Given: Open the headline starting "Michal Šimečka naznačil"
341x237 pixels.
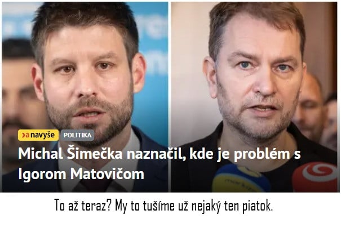Looking at the screenshot, I should pos(159,164).
